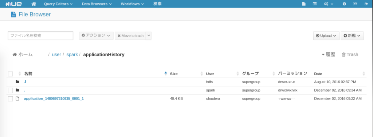The width and height of the screenshot is (373, 137).
Task: Open the 検索 search menu item
Action: [157, 4]
